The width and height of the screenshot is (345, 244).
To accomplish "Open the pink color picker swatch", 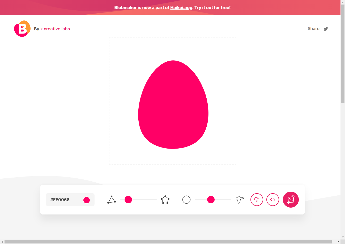I will (x=87, y=200).
